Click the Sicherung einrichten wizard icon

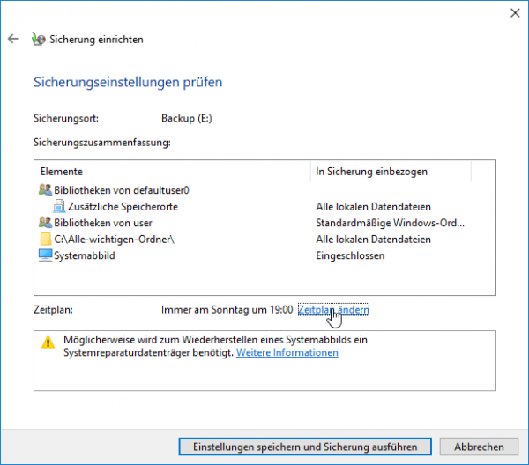coord(37,39)
